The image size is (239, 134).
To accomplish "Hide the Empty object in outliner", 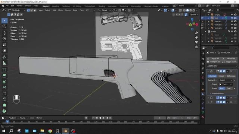I will click(x=232, y=15).
